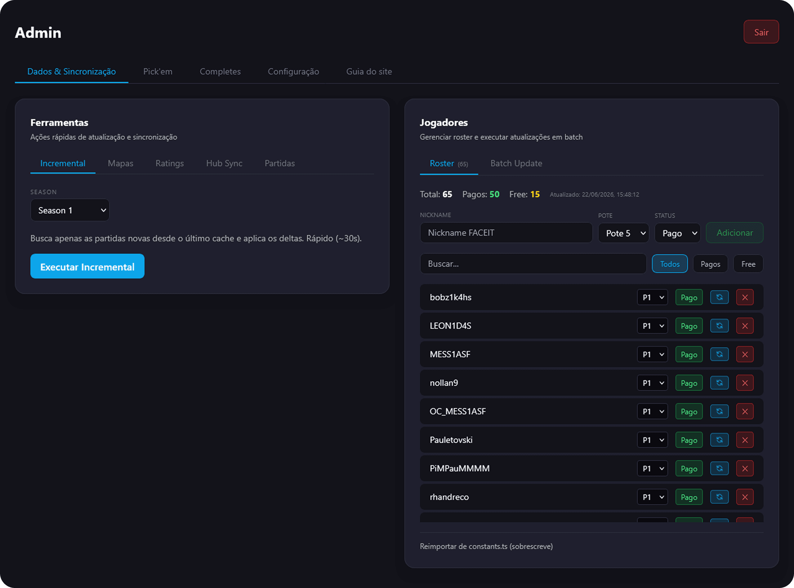Toggle Pago status for Pauletovski
Image resolution: width=794 pixels, height=588 pixels.
point(689,439)
